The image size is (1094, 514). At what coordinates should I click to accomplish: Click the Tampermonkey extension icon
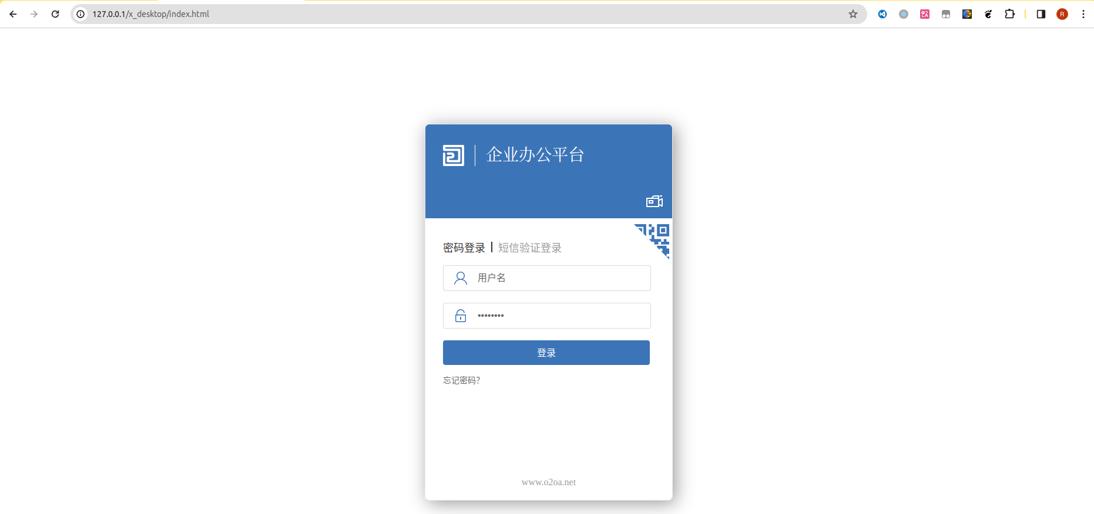pos(945,14)
